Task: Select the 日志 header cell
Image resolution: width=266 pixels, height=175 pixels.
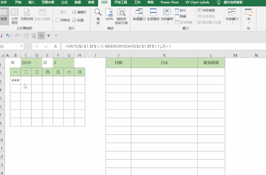Action: (164, 63)
